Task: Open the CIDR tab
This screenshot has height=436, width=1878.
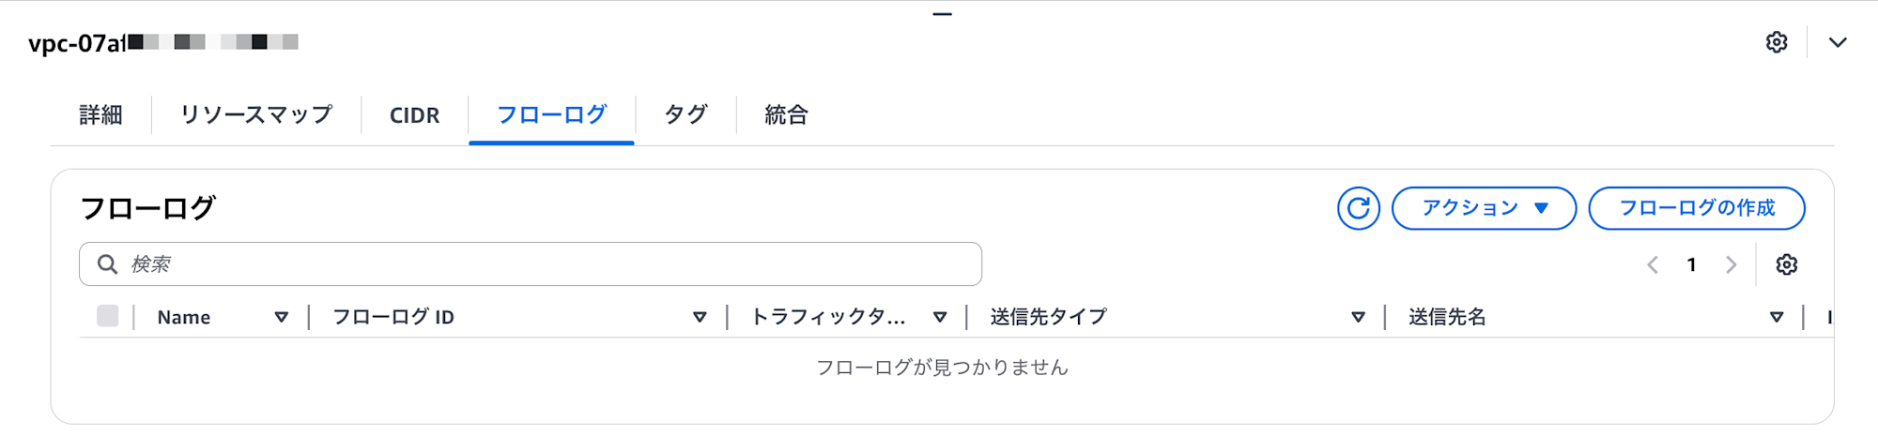Action: click(x=414, y=115)
